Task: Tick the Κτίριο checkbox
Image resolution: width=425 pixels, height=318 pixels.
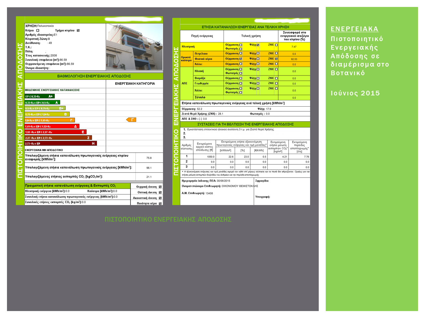Action: [38, 30]
